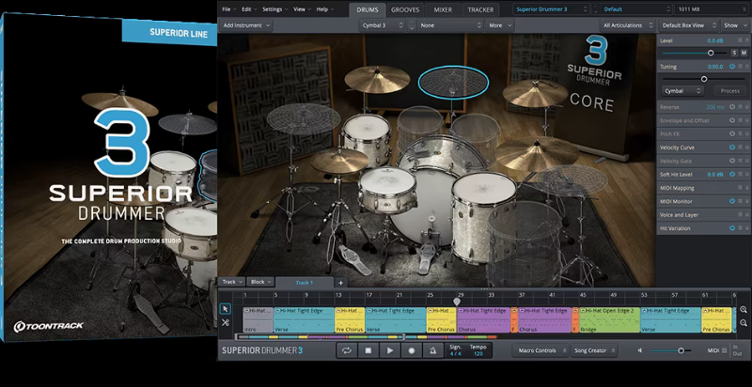Switch to the GROOVES tab
Image resolution: width=752 pixels, height=387 pixels.
tap(405, 9)
